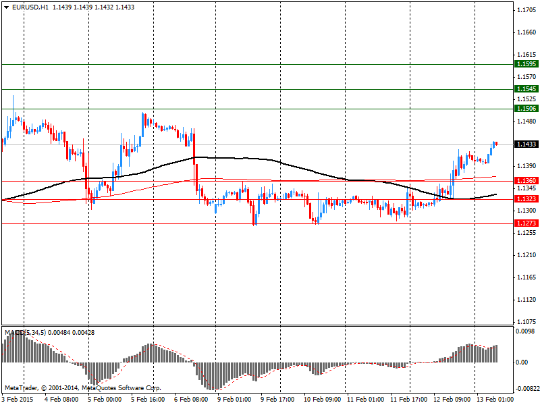Click the 5 Feb 00:00 time axis label
The height and width of the screenshot is (405, 540).
pos(105,399)
